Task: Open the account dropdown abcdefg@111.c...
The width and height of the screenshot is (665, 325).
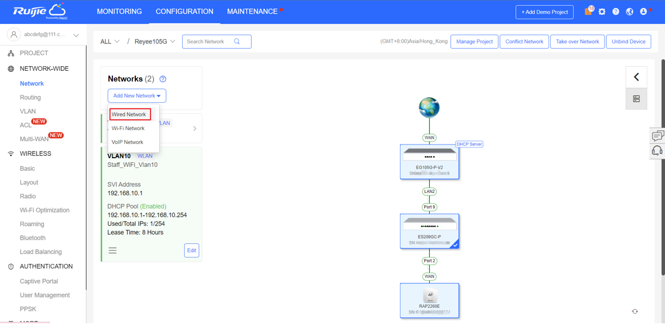Action: tap(45, 35)
